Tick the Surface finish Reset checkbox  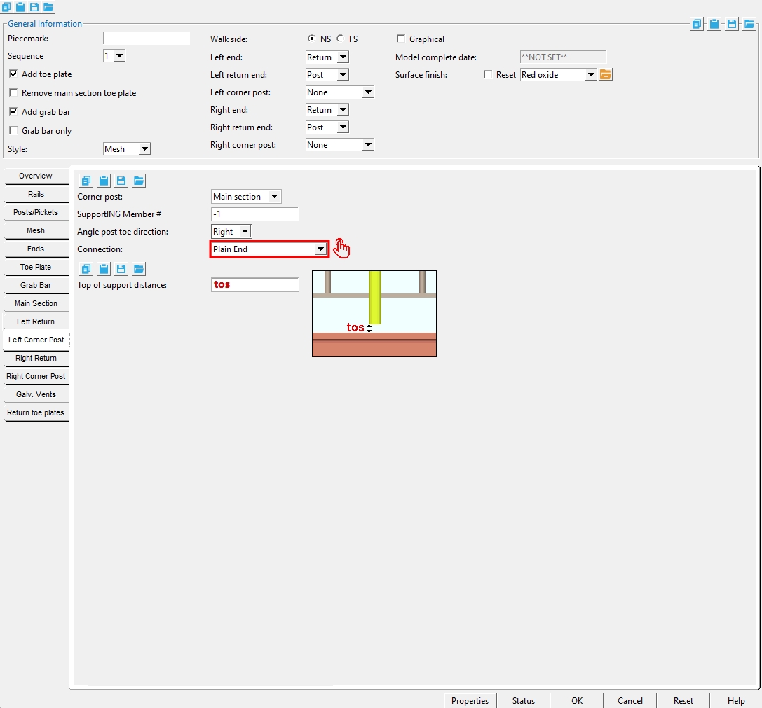(x=488, y=74)
